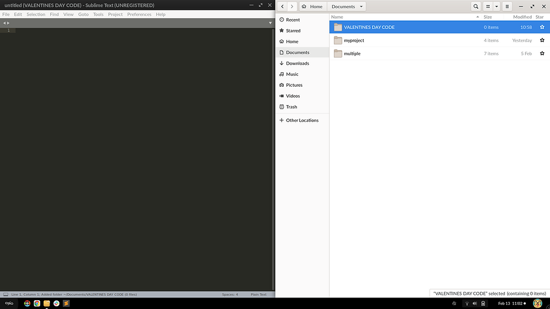Open the Feb 13 11:02 clock
Screen dimensions: 550x309
[x=512, y=304]
